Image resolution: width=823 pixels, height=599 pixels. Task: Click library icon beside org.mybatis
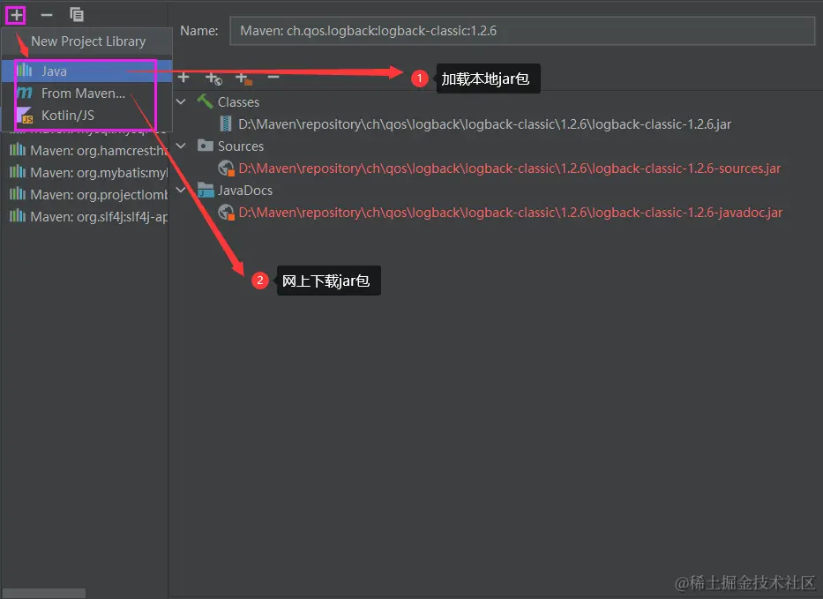click(x=18, y=172)
